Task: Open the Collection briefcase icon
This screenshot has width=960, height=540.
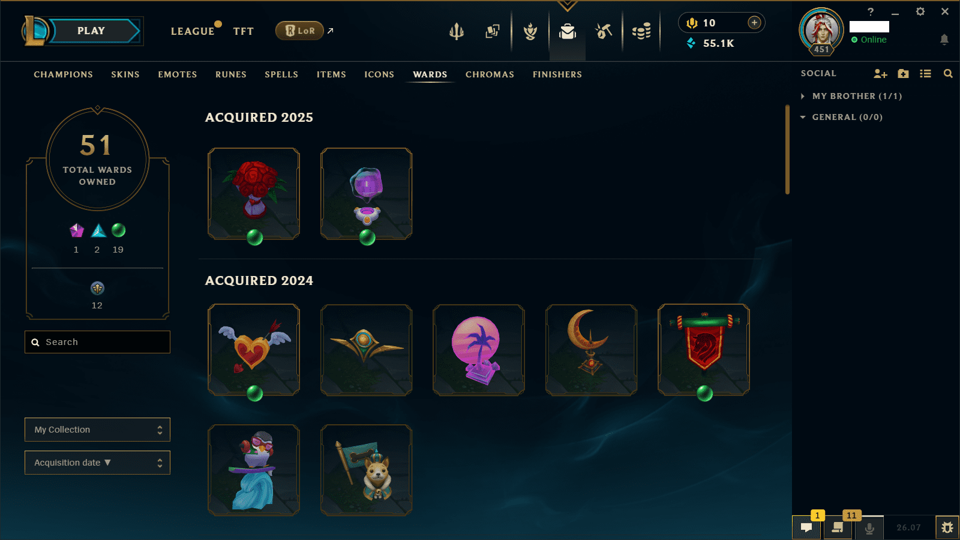Action: point(567,31)
